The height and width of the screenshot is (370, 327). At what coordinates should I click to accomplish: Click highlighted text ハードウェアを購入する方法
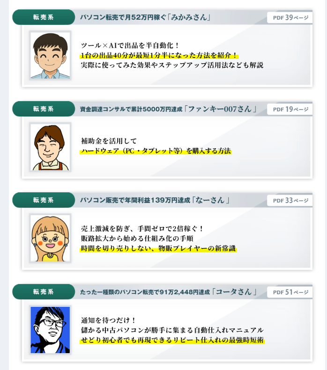tap(156, 151)
